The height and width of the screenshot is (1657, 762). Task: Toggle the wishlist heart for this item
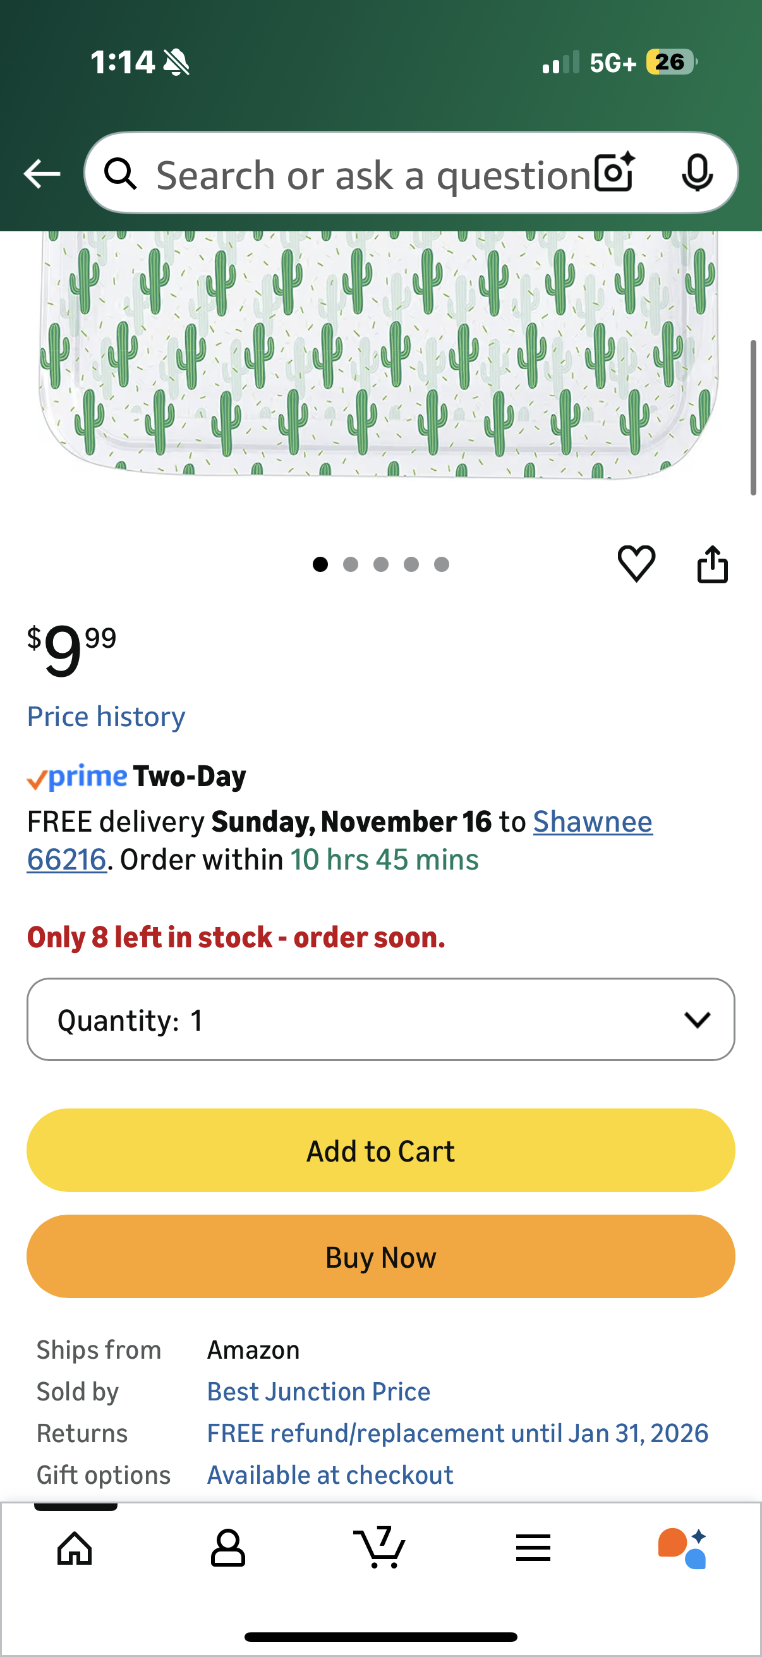click(x=638, y=563)
